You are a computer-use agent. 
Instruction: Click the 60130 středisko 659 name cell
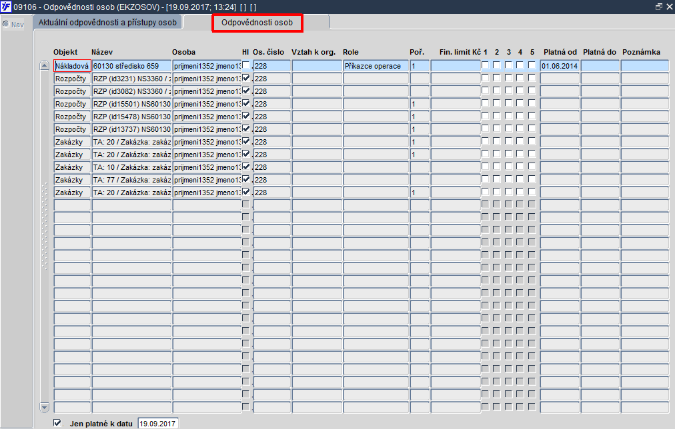131,66
